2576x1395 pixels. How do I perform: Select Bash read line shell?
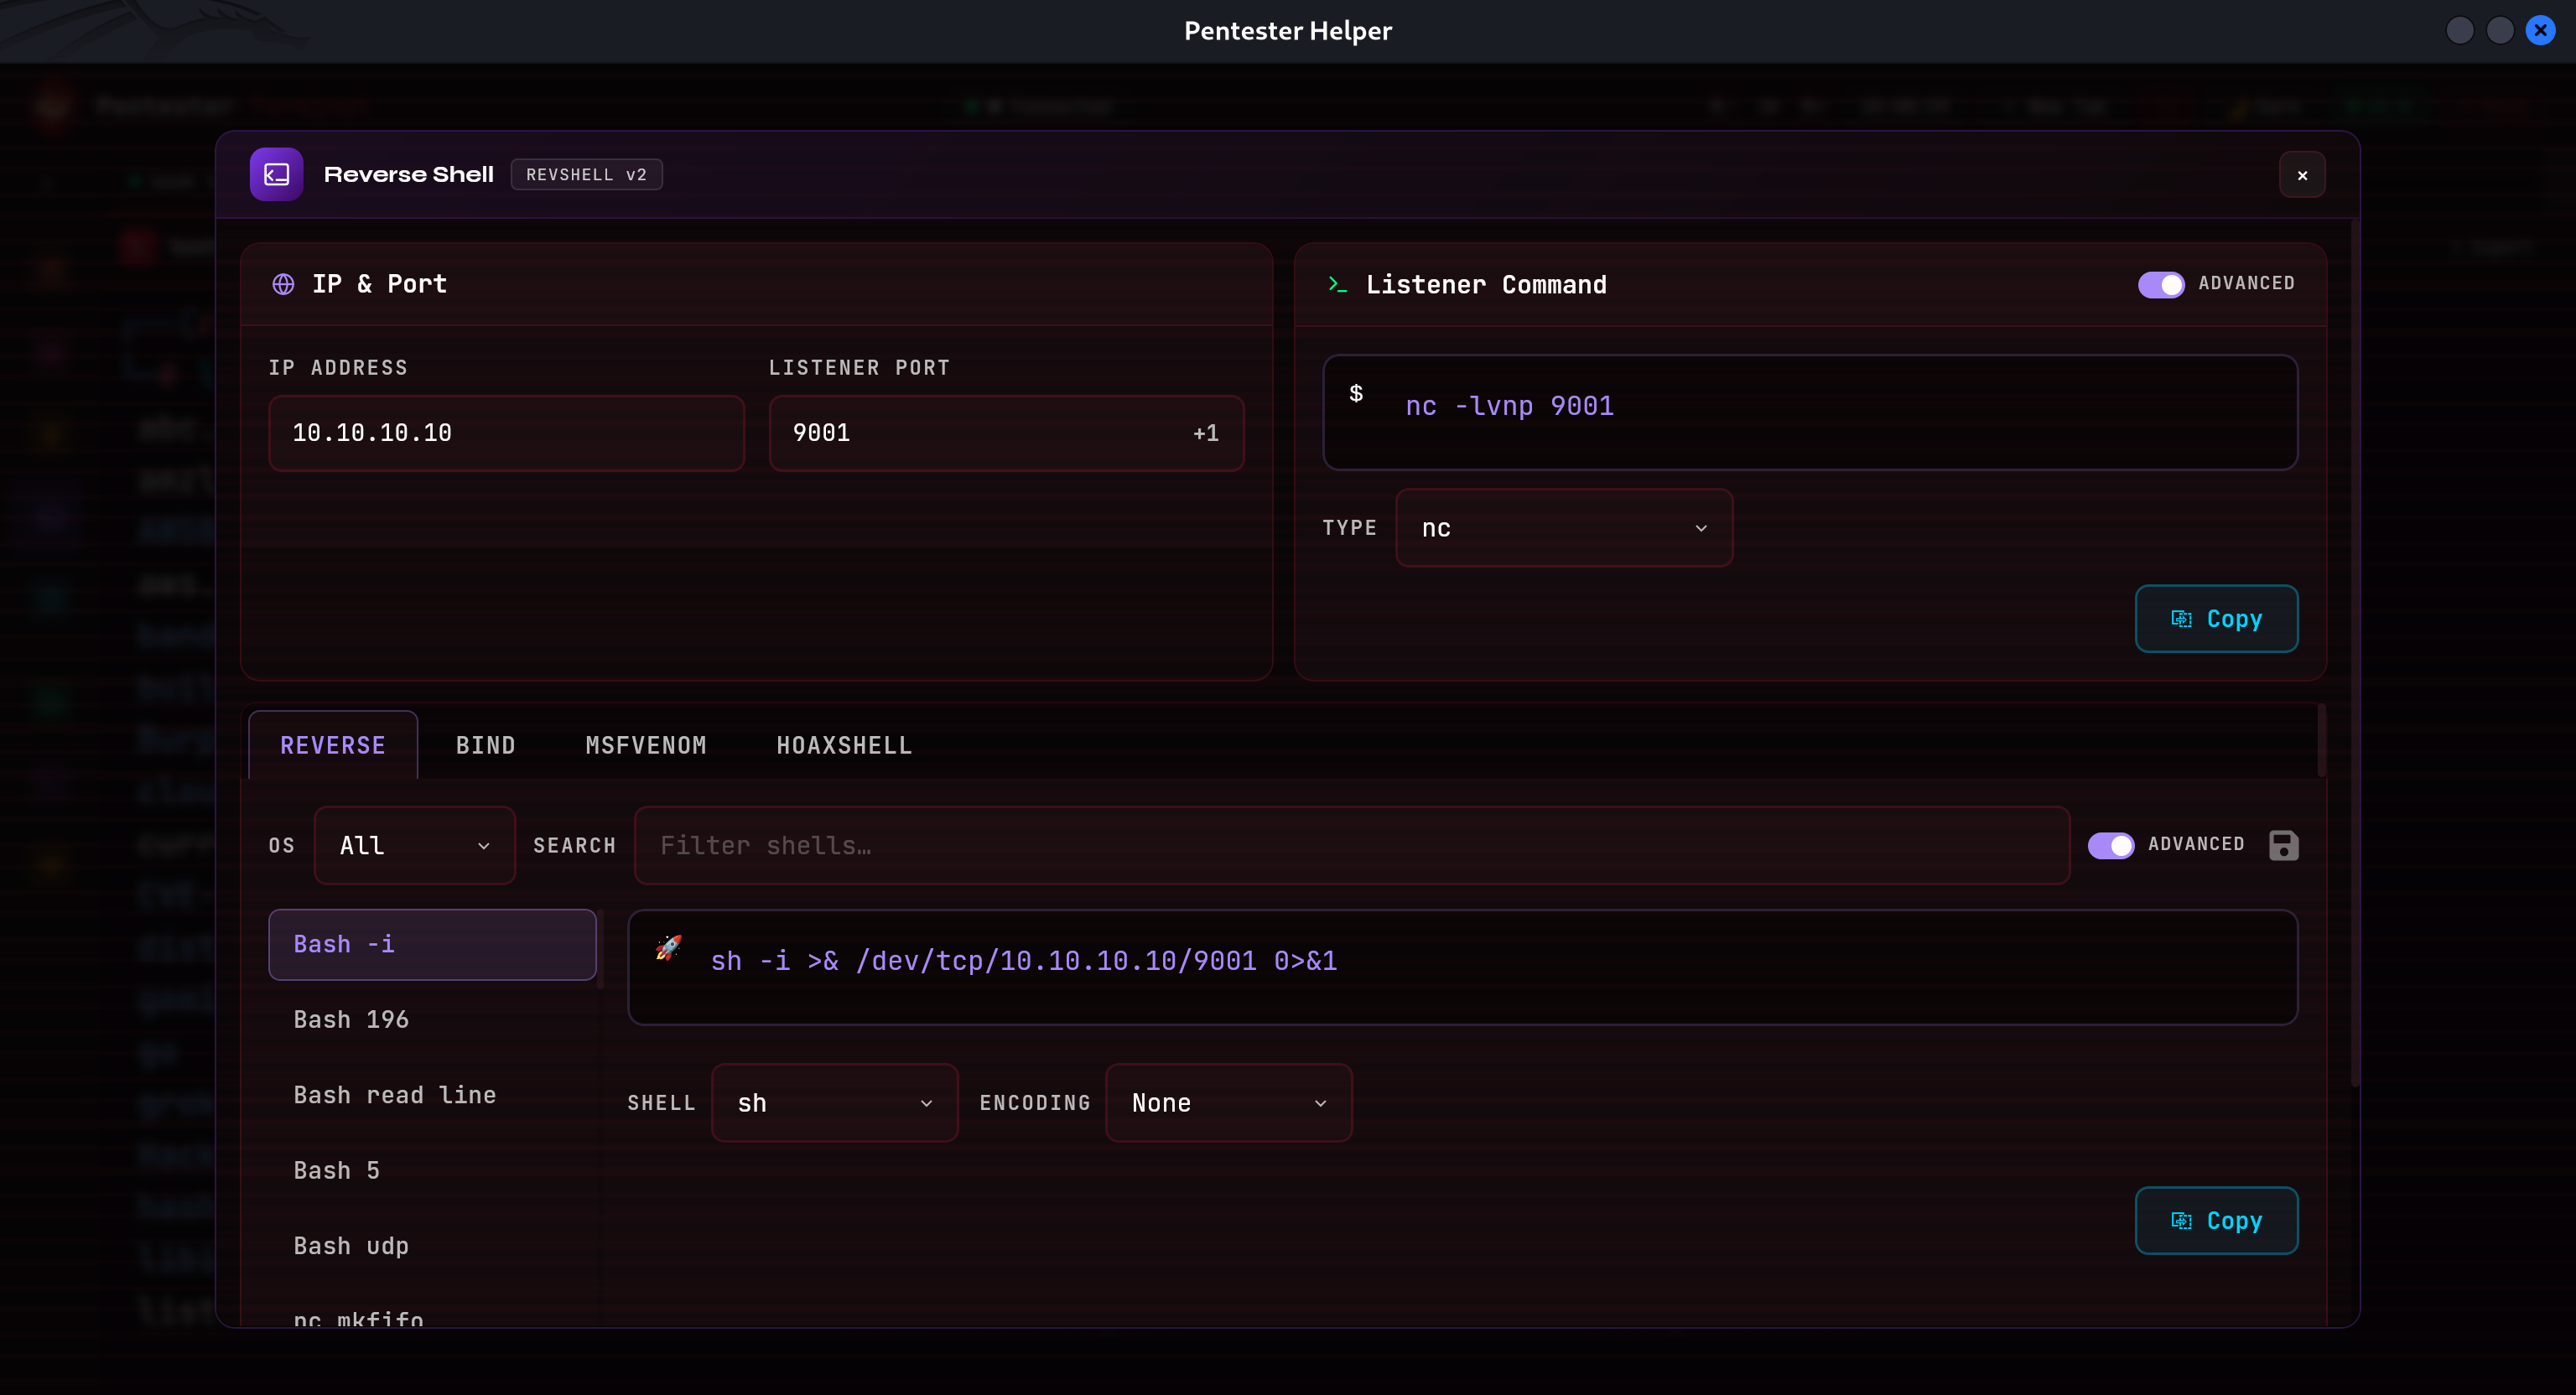(x=395, y=1095)
